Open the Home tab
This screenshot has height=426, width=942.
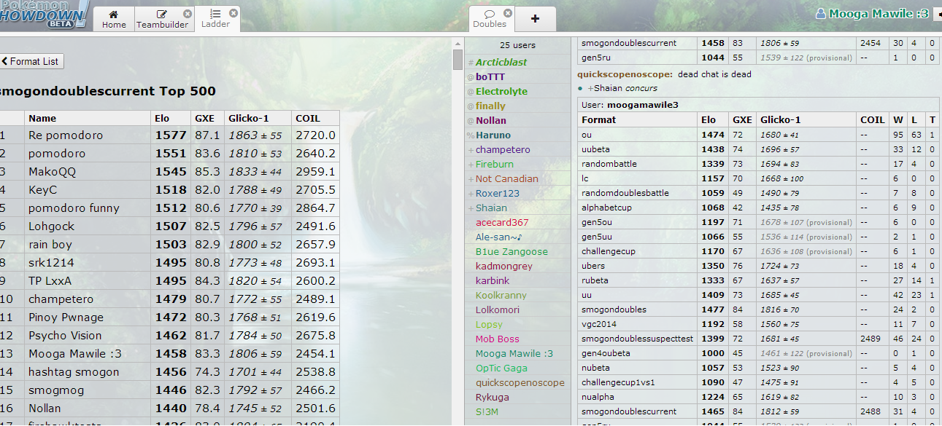coord(114,18)
